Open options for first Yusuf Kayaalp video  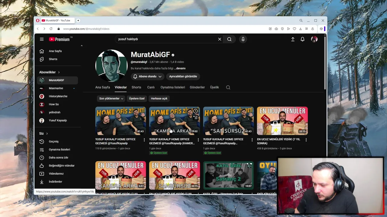tap(144, 140)
